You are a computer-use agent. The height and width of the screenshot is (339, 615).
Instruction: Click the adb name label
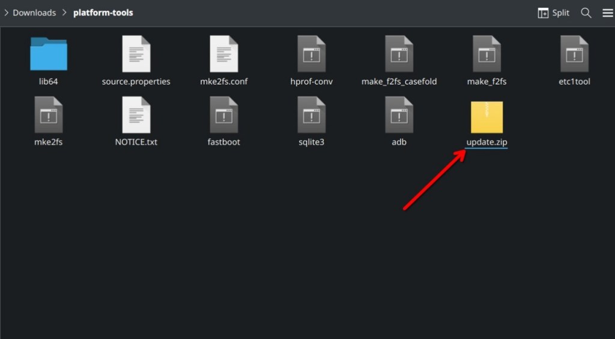399,142
